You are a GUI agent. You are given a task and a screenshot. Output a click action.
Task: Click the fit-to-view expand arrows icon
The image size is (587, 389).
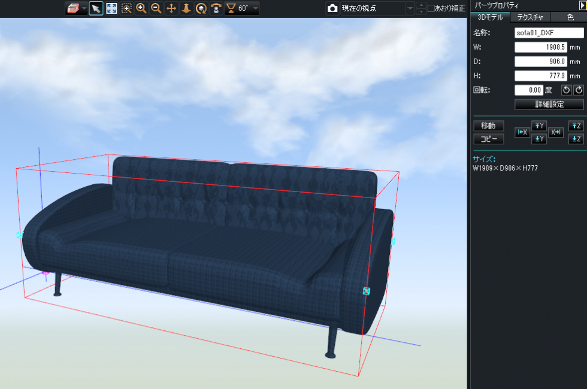[x=111, y=8]
